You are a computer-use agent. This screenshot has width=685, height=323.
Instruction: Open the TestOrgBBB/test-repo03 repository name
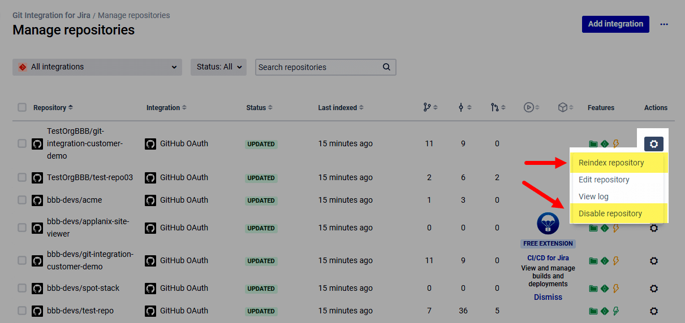90,177
